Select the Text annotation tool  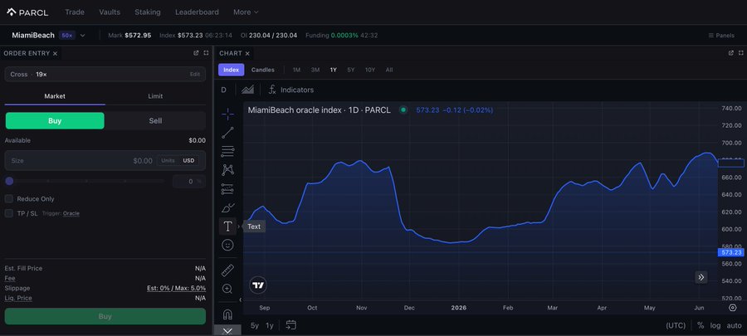point(227,226)
